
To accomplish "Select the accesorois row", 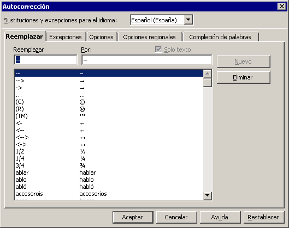I will 109,194.
